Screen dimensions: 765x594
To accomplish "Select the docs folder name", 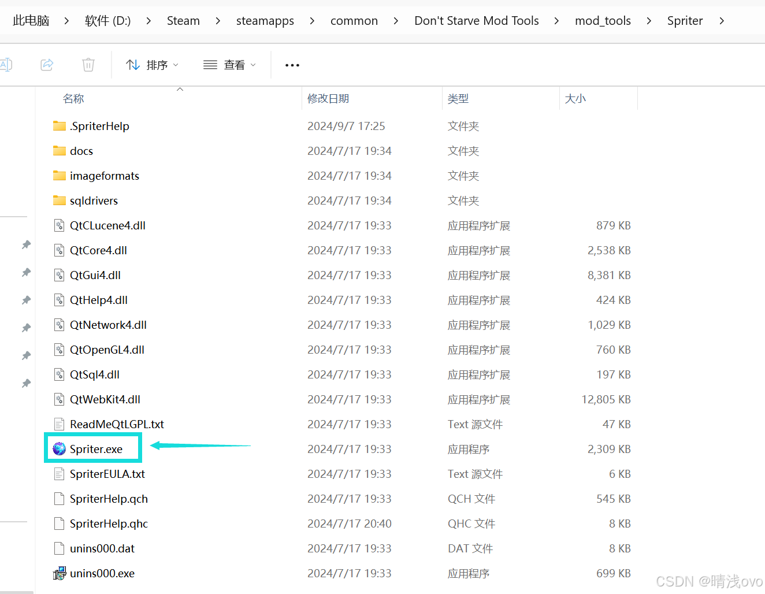I will click(81, 151).
